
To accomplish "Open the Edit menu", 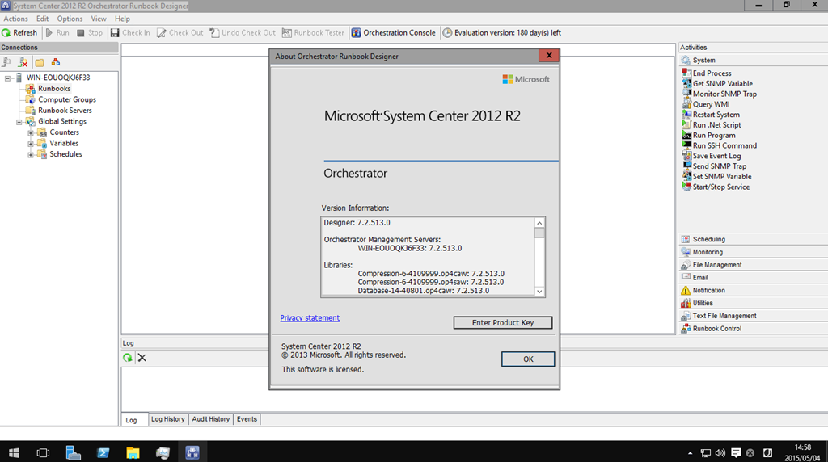I will 42,19.
